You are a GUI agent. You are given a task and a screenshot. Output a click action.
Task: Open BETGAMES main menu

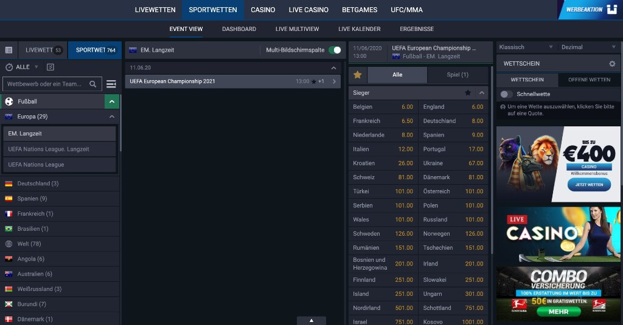click(x=360, y=10)
